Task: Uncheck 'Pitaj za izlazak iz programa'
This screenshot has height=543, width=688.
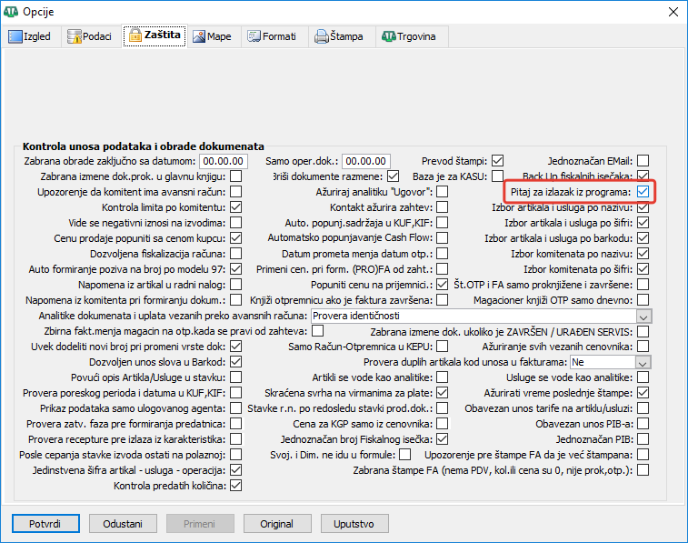Action: pyautogui.click(x=643, y=191)
